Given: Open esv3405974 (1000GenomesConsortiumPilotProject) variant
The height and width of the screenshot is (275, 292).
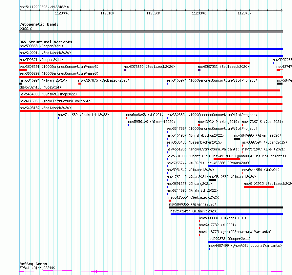Looking at the screenshot, I should pyautogui.click(x=212, y=80).
